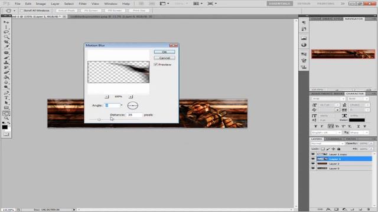Click the angle dial in Motion Blur
Screen dimensions: 378x212
click(x=132, y=105)
